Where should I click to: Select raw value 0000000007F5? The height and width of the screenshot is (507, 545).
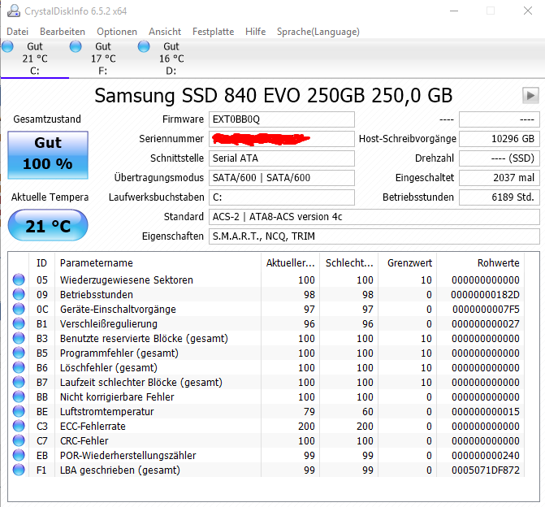tap(486, 309)
